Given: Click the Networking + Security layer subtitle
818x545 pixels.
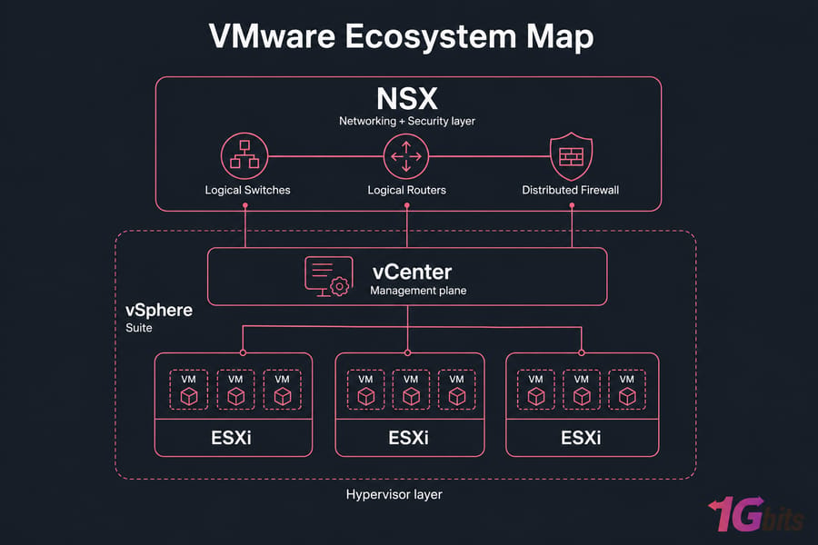Looking at the screenshot, I should [407, 121].
